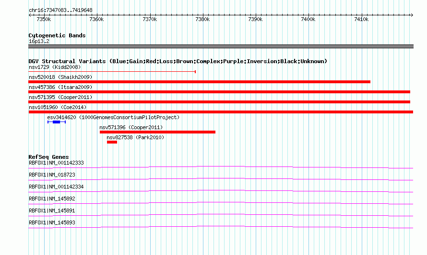427x255 pixels.
Task: Select the RBFOX1|NM_018723 intron line
Action: tap(221, 179)
